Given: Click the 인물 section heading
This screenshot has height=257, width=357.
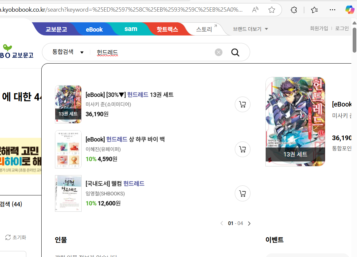Looking at the screenshot, I should 61,240.
